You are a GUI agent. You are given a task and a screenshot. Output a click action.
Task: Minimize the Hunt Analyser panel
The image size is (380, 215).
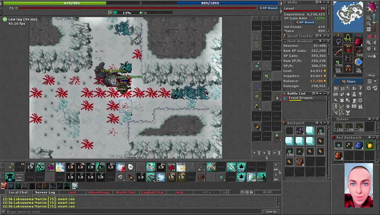click(324, 41)
